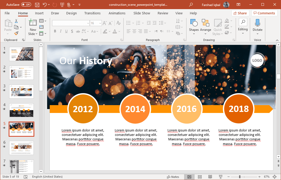Switch to Slide Sorter view
281x180 pixels.
pyautogui.click(x=200, y=177)
